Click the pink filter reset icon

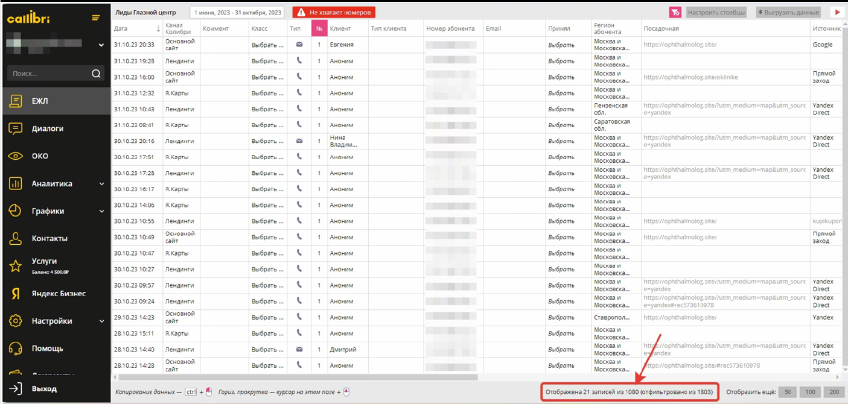[x=675, y=12]
